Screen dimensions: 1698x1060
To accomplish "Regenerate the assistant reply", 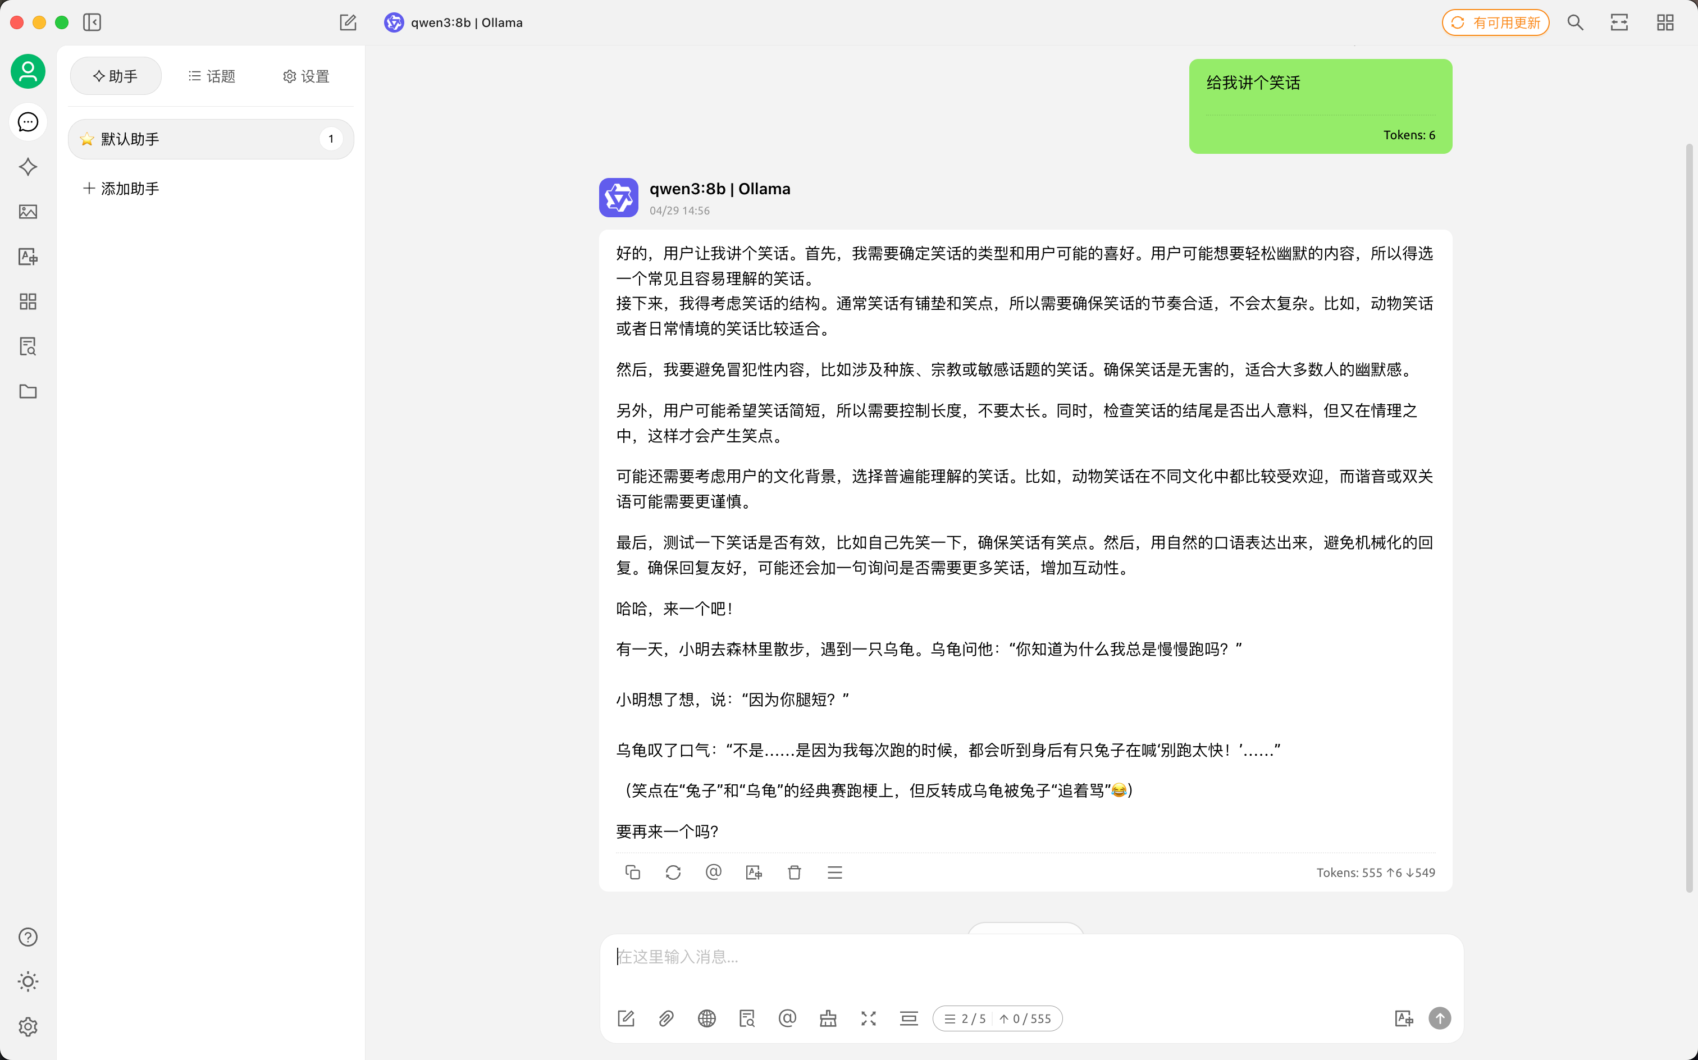I will (x=673, y=872).
